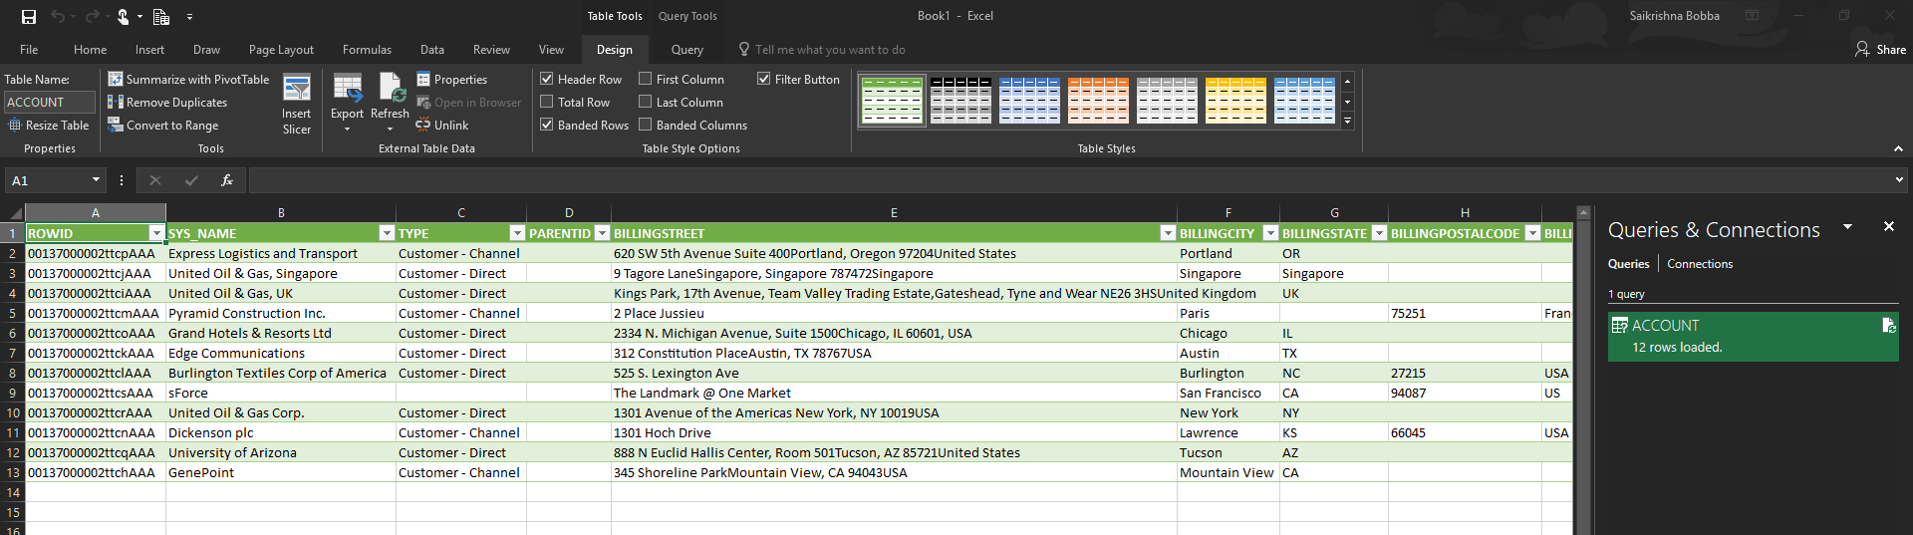Open Queries pane options dropdown arrow
Image resolution: width=1913 pixels, height=535 pixels.
click(x=1847, y=227)
